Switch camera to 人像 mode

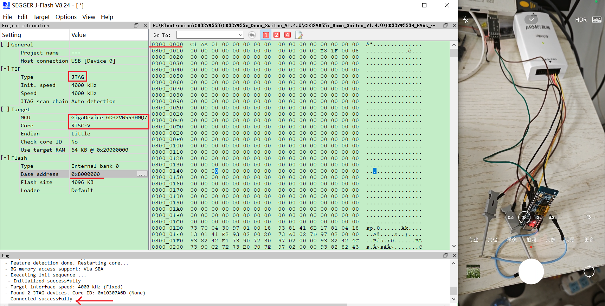pos(551,240)
